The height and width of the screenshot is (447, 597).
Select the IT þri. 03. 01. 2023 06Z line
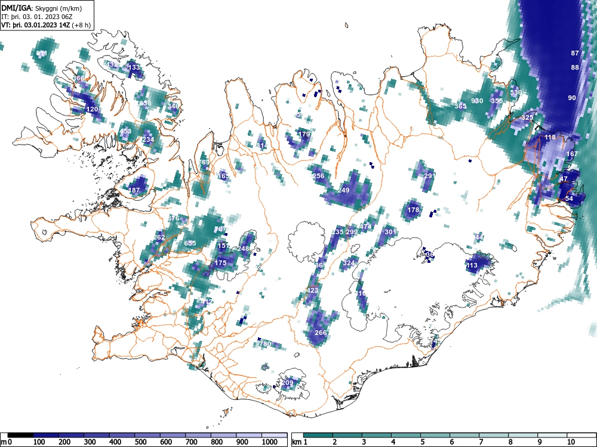36,17
